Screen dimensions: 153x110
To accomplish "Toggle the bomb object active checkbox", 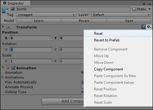I will [x=13, y=9].
